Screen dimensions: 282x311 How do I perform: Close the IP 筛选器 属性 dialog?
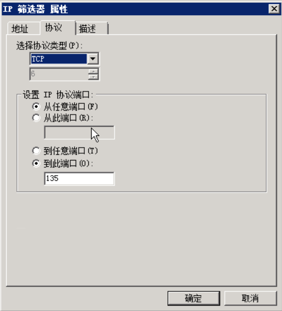274,9
